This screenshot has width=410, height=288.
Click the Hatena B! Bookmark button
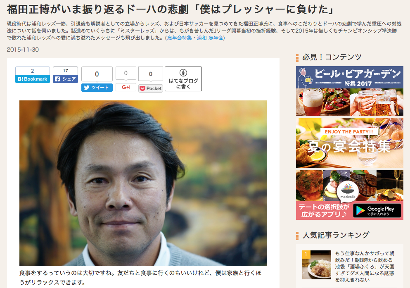tap(33, 79)
